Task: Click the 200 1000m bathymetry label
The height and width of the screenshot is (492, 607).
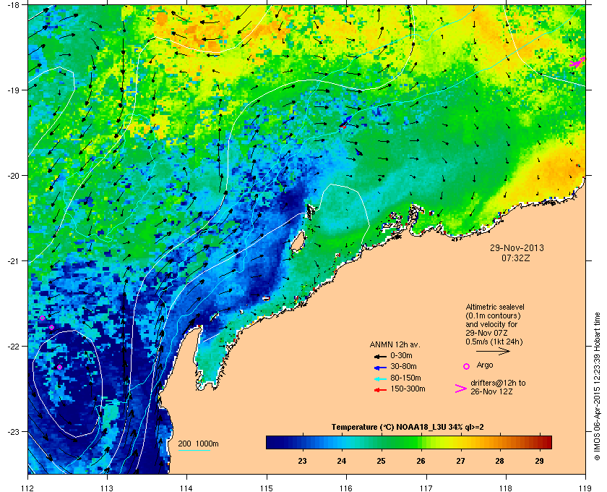Action: (198, 444)
